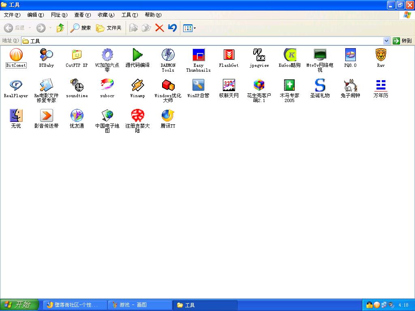This screenshot has width=415, height=311.
Task: Open the 开始 Start button
Action: pos(19,305)
